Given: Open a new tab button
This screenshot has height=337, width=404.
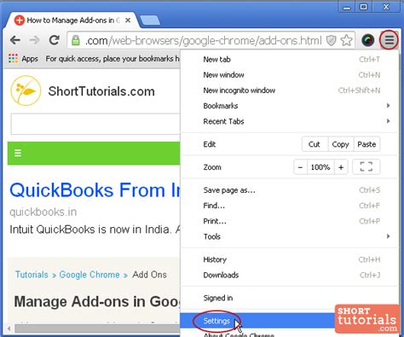Looking at the screenshot, I should coord(150,20).
